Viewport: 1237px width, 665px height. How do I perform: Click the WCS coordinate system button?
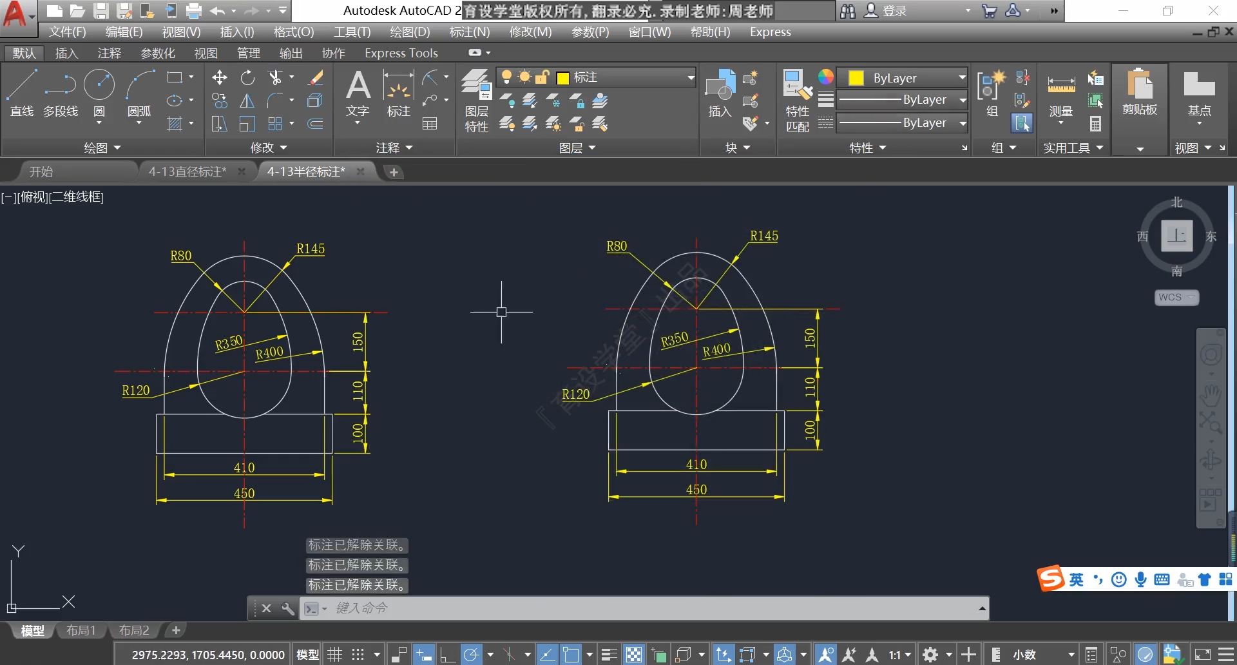[x=1176, y=297]
